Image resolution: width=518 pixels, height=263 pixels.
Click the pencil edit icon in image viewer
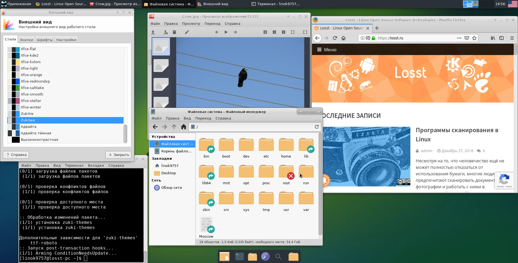pos(187,32)
